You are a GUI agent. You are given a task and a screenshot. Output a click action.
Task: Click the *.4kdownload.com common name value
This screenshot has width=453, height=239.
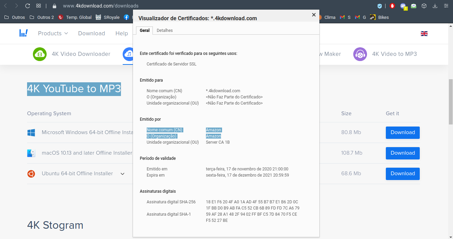coord(223,91)
